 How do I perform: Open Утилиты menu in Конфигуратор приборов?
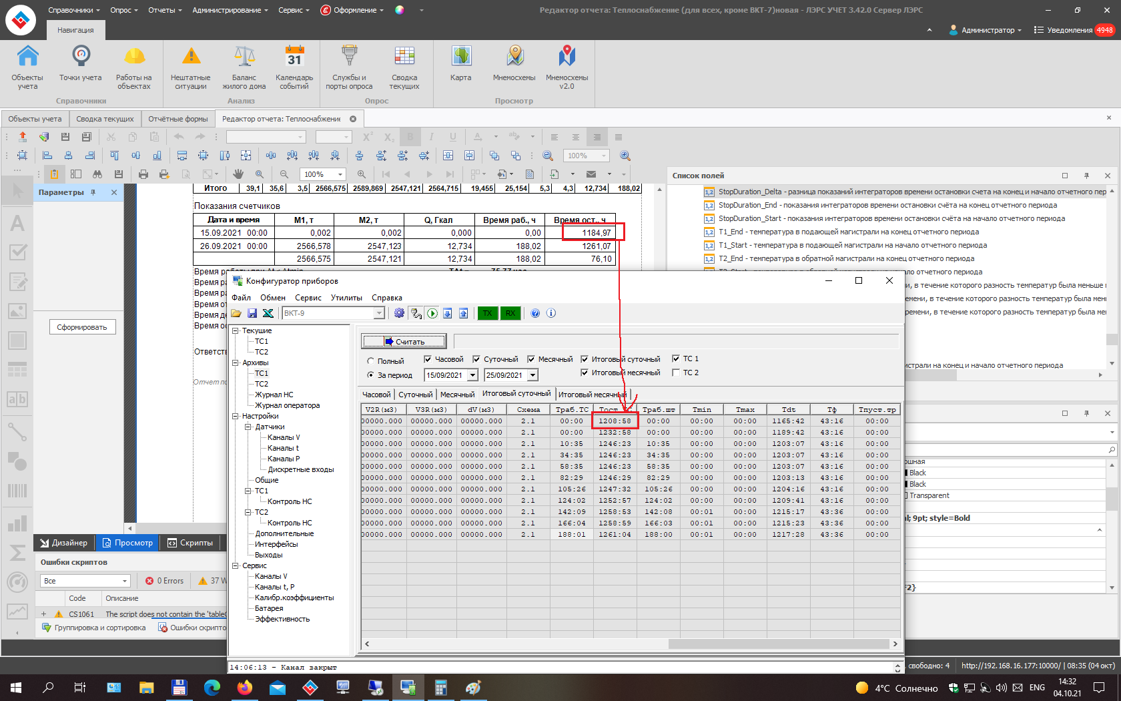(x=346, y=298)
